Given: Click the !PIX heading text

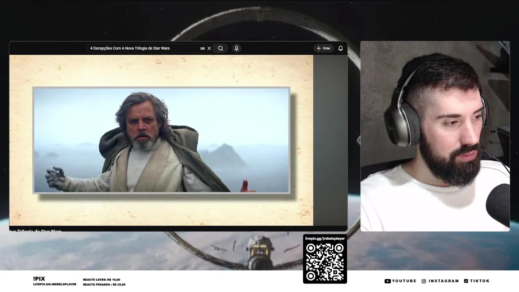Looking at the screenshot, I should coord(39,279).
